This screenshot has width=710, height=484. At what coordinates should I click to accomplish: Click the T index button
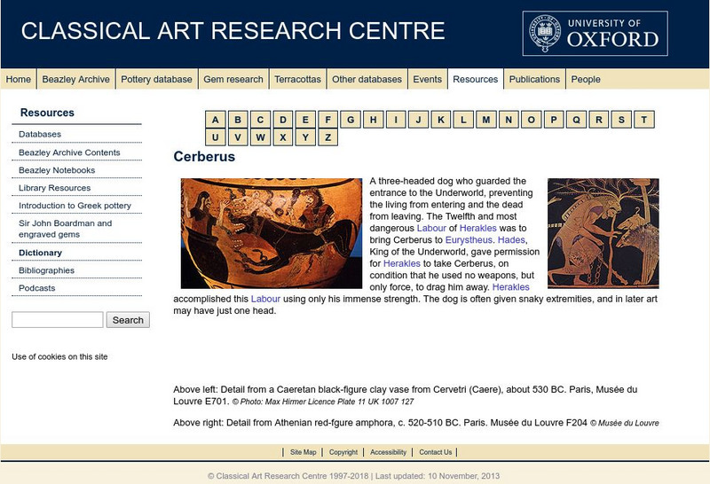coord(644,120)
